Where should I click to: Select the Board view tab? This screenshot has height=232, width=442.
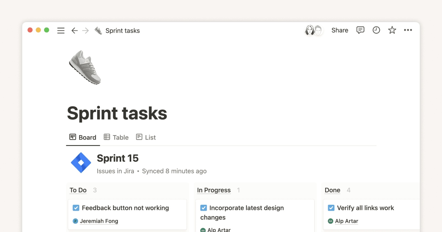tap(83, 137)
